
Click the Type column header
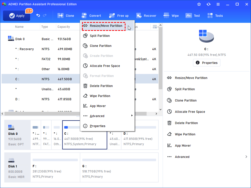pyautogui.click(x=44, y=27)
